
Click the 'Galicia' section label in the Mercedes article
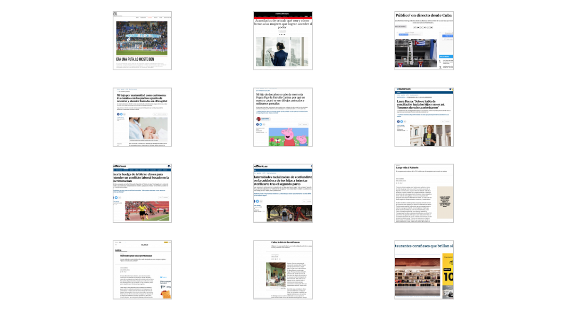pyautogui.click(x=119, y=250)
